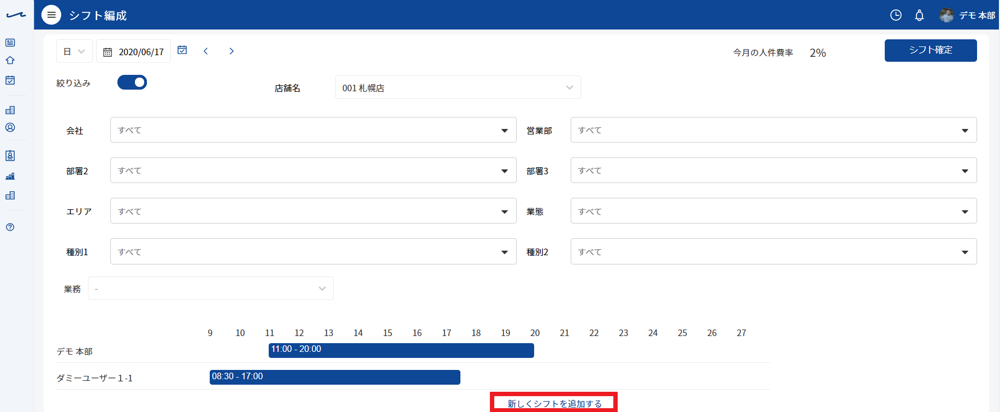The width and height of the screenshot is (1000, 412).
Task: Go to previous day arrow
Action: [x=206, y=51]
